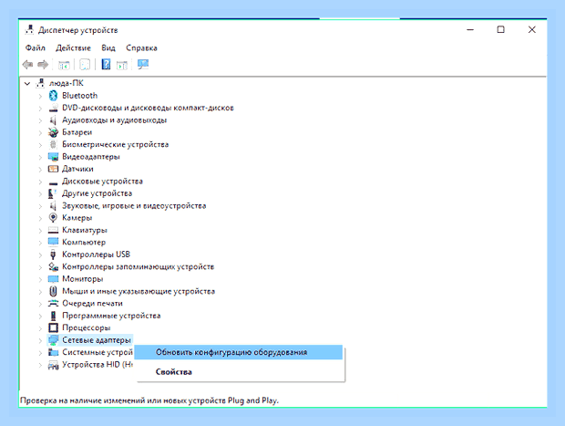The width and height of the screenshot is (565, 426).
Task: Click the Back arrow toolbar icon
Action: (x=27, y=65)
